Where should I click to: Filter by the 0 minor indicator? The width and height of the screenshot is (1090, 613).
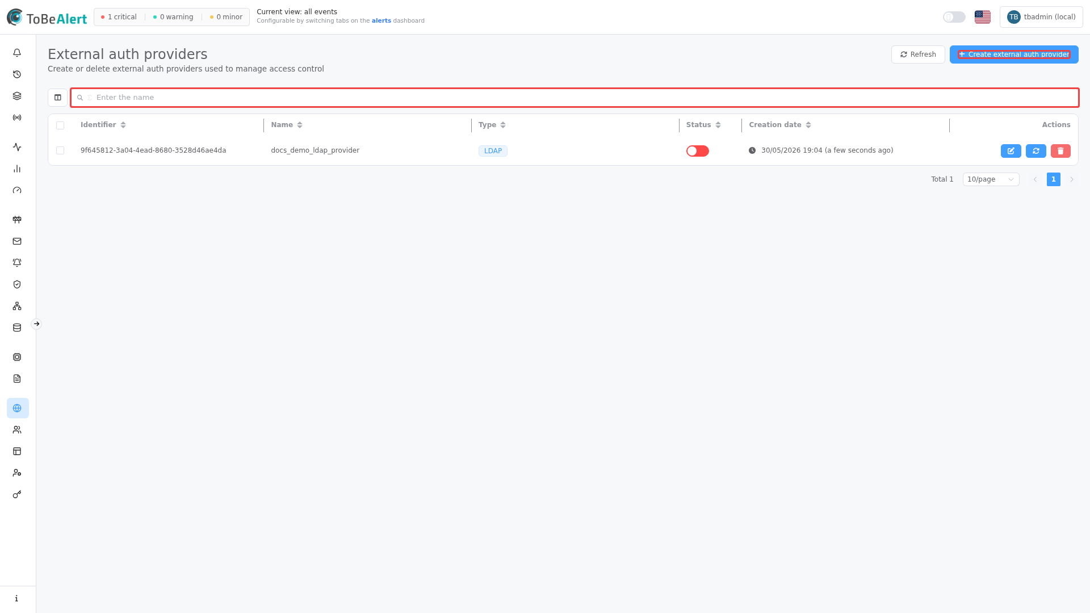[x=226, y=17]
